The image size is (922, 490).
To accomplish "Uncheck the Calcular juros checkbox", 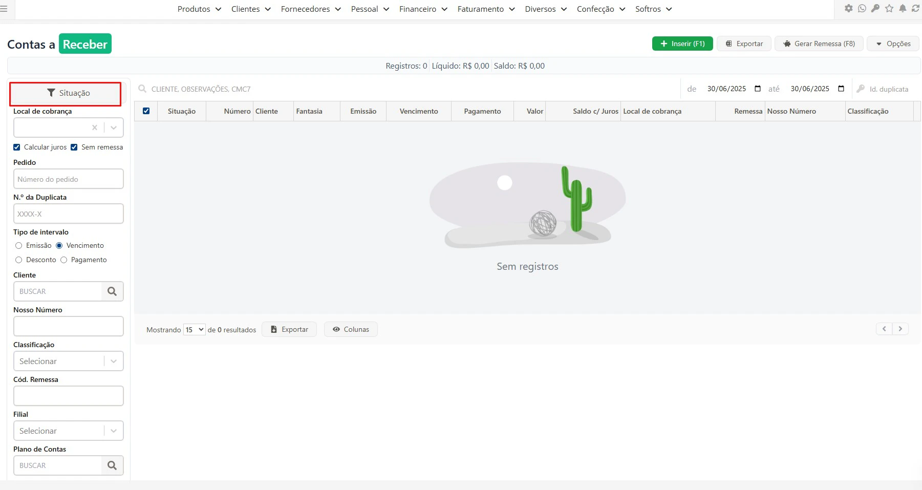I will tap(17, 147).
